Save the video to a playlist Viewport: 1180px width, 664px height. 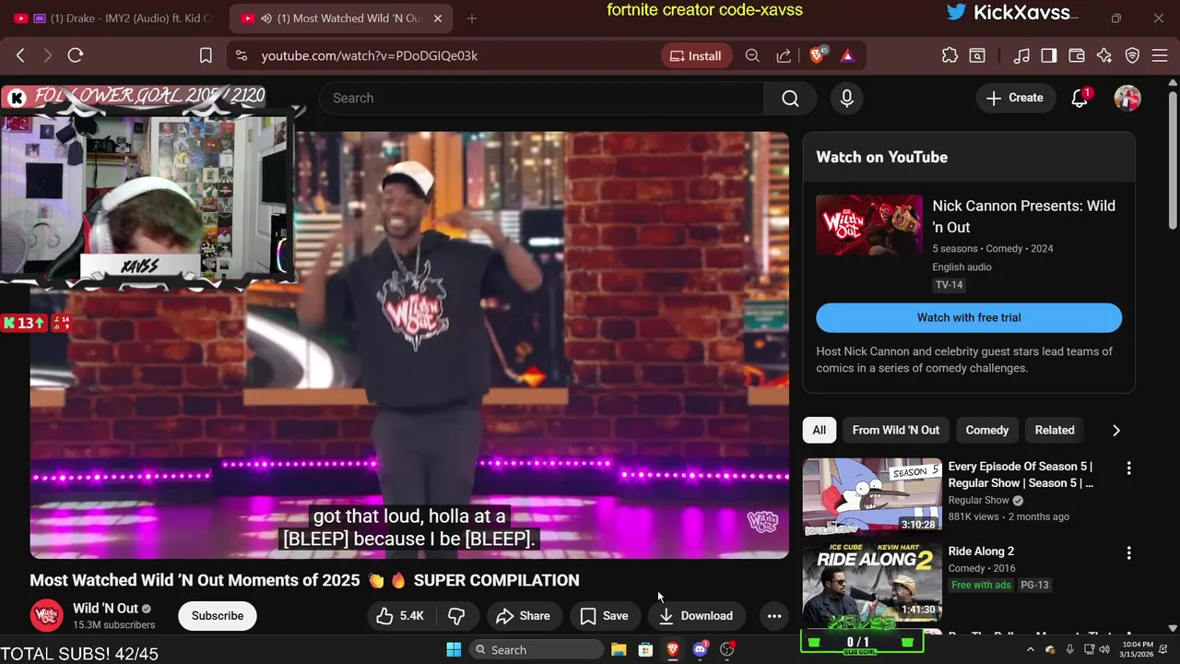[604, 616]
